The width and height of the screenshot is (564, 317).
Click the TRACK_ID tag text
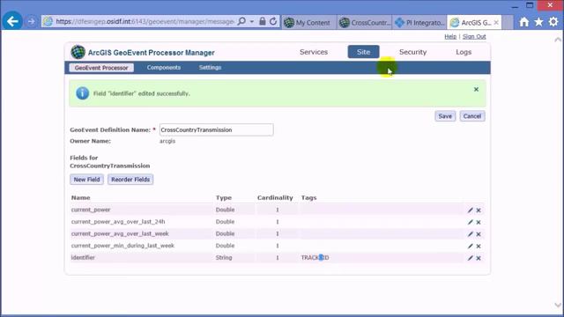(x=315, y=257)
